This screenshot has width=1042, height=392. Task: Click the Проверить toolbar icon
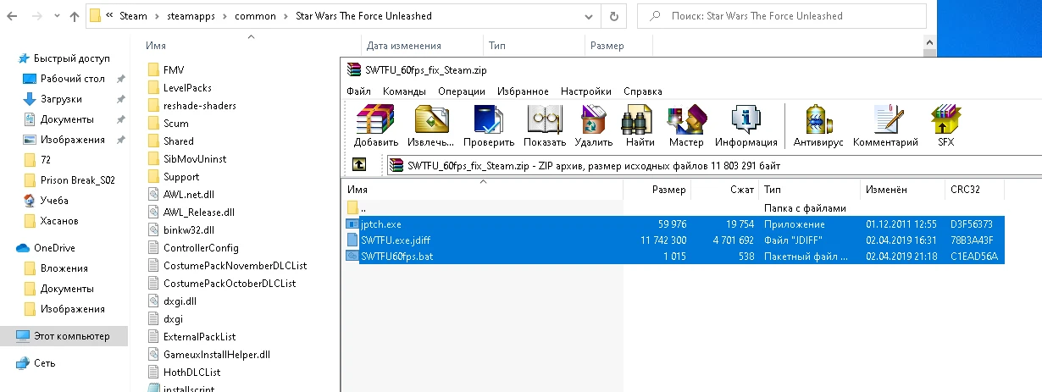[489, 127]
